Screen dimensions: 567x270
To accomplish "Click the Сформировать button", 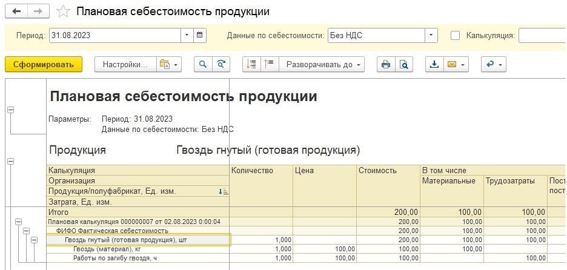I will (x=43, y=65).
